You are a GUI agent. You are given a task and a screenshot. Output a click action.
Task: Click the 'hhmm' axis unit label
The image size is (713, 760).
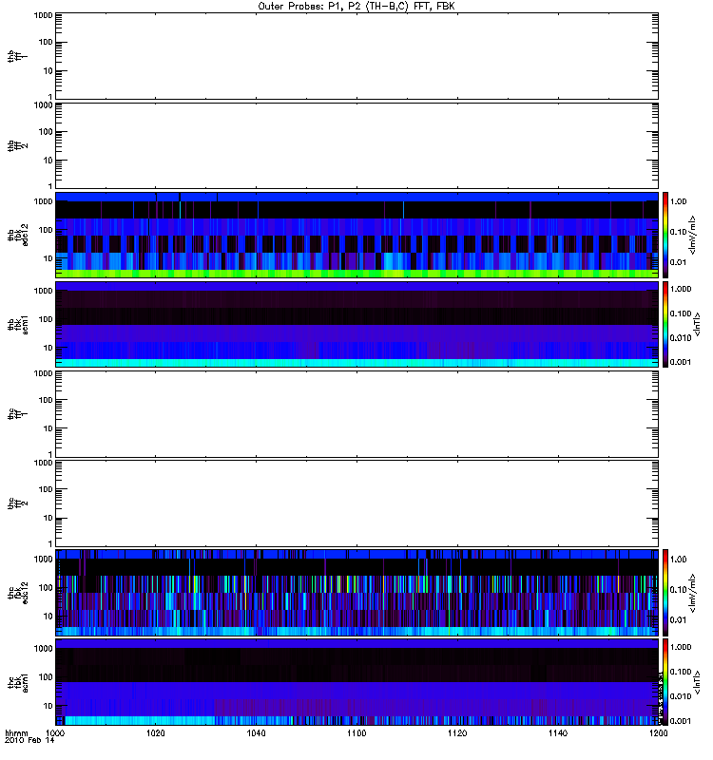(16, 732)
